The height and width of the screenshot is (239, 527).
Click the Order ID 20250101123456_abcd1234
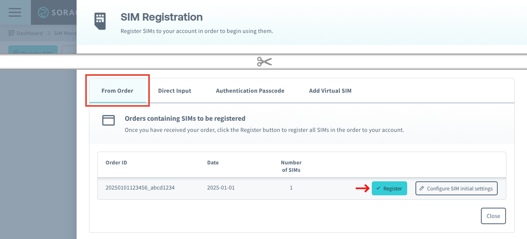(x=140, y=187)
